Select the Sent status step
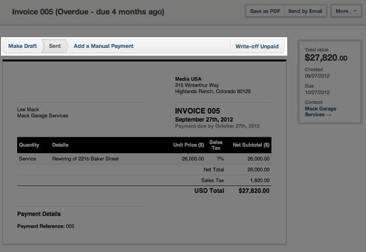The width and height of the screenshot is (366, 252). tap(55, 46)
